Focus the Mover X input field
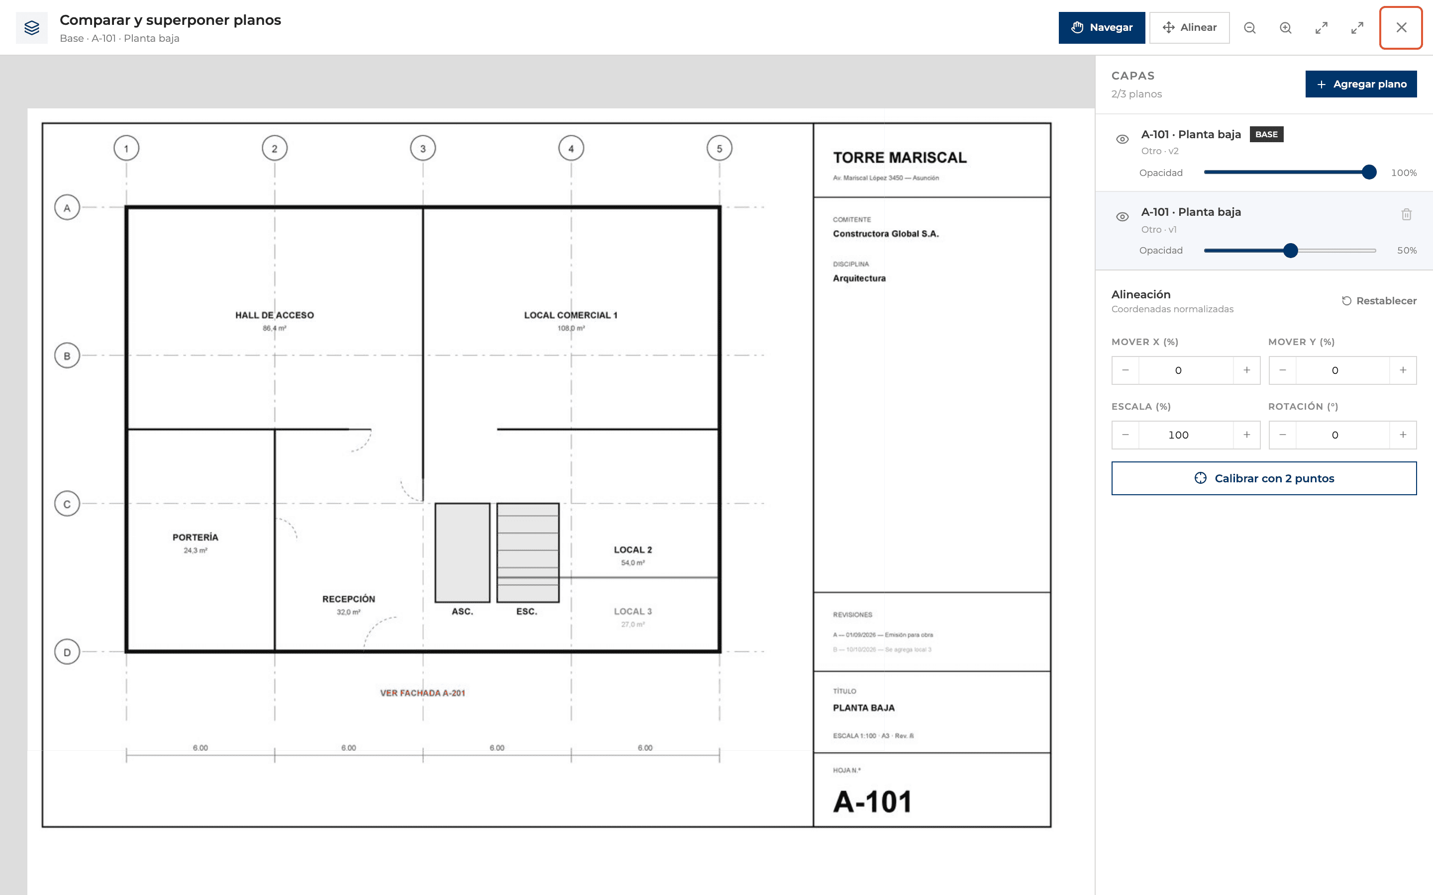Screen dimensions: 1433x895 pyautogui.click(x=1186, y=370)
